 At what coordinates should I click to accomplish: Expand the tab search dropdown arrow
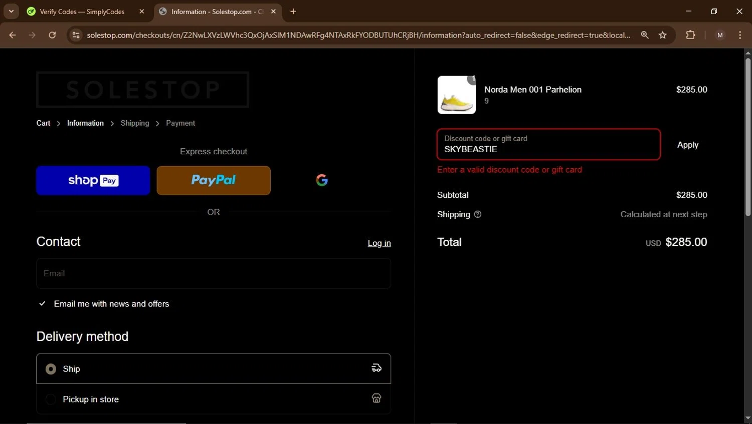[11, 12]
